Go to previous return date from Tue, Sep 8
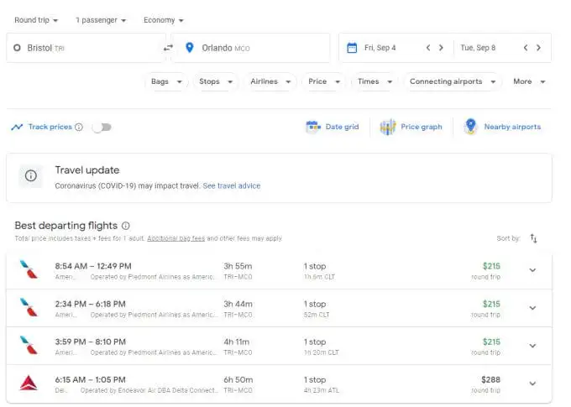The image size is (571, 407). (x=526, y=48)
